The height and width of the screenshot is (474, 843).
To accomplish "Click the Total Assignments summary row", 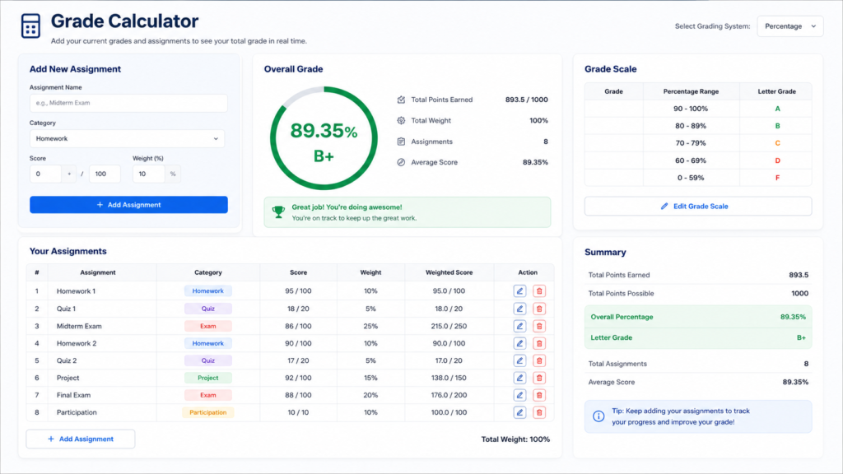I will click(698, 364).
